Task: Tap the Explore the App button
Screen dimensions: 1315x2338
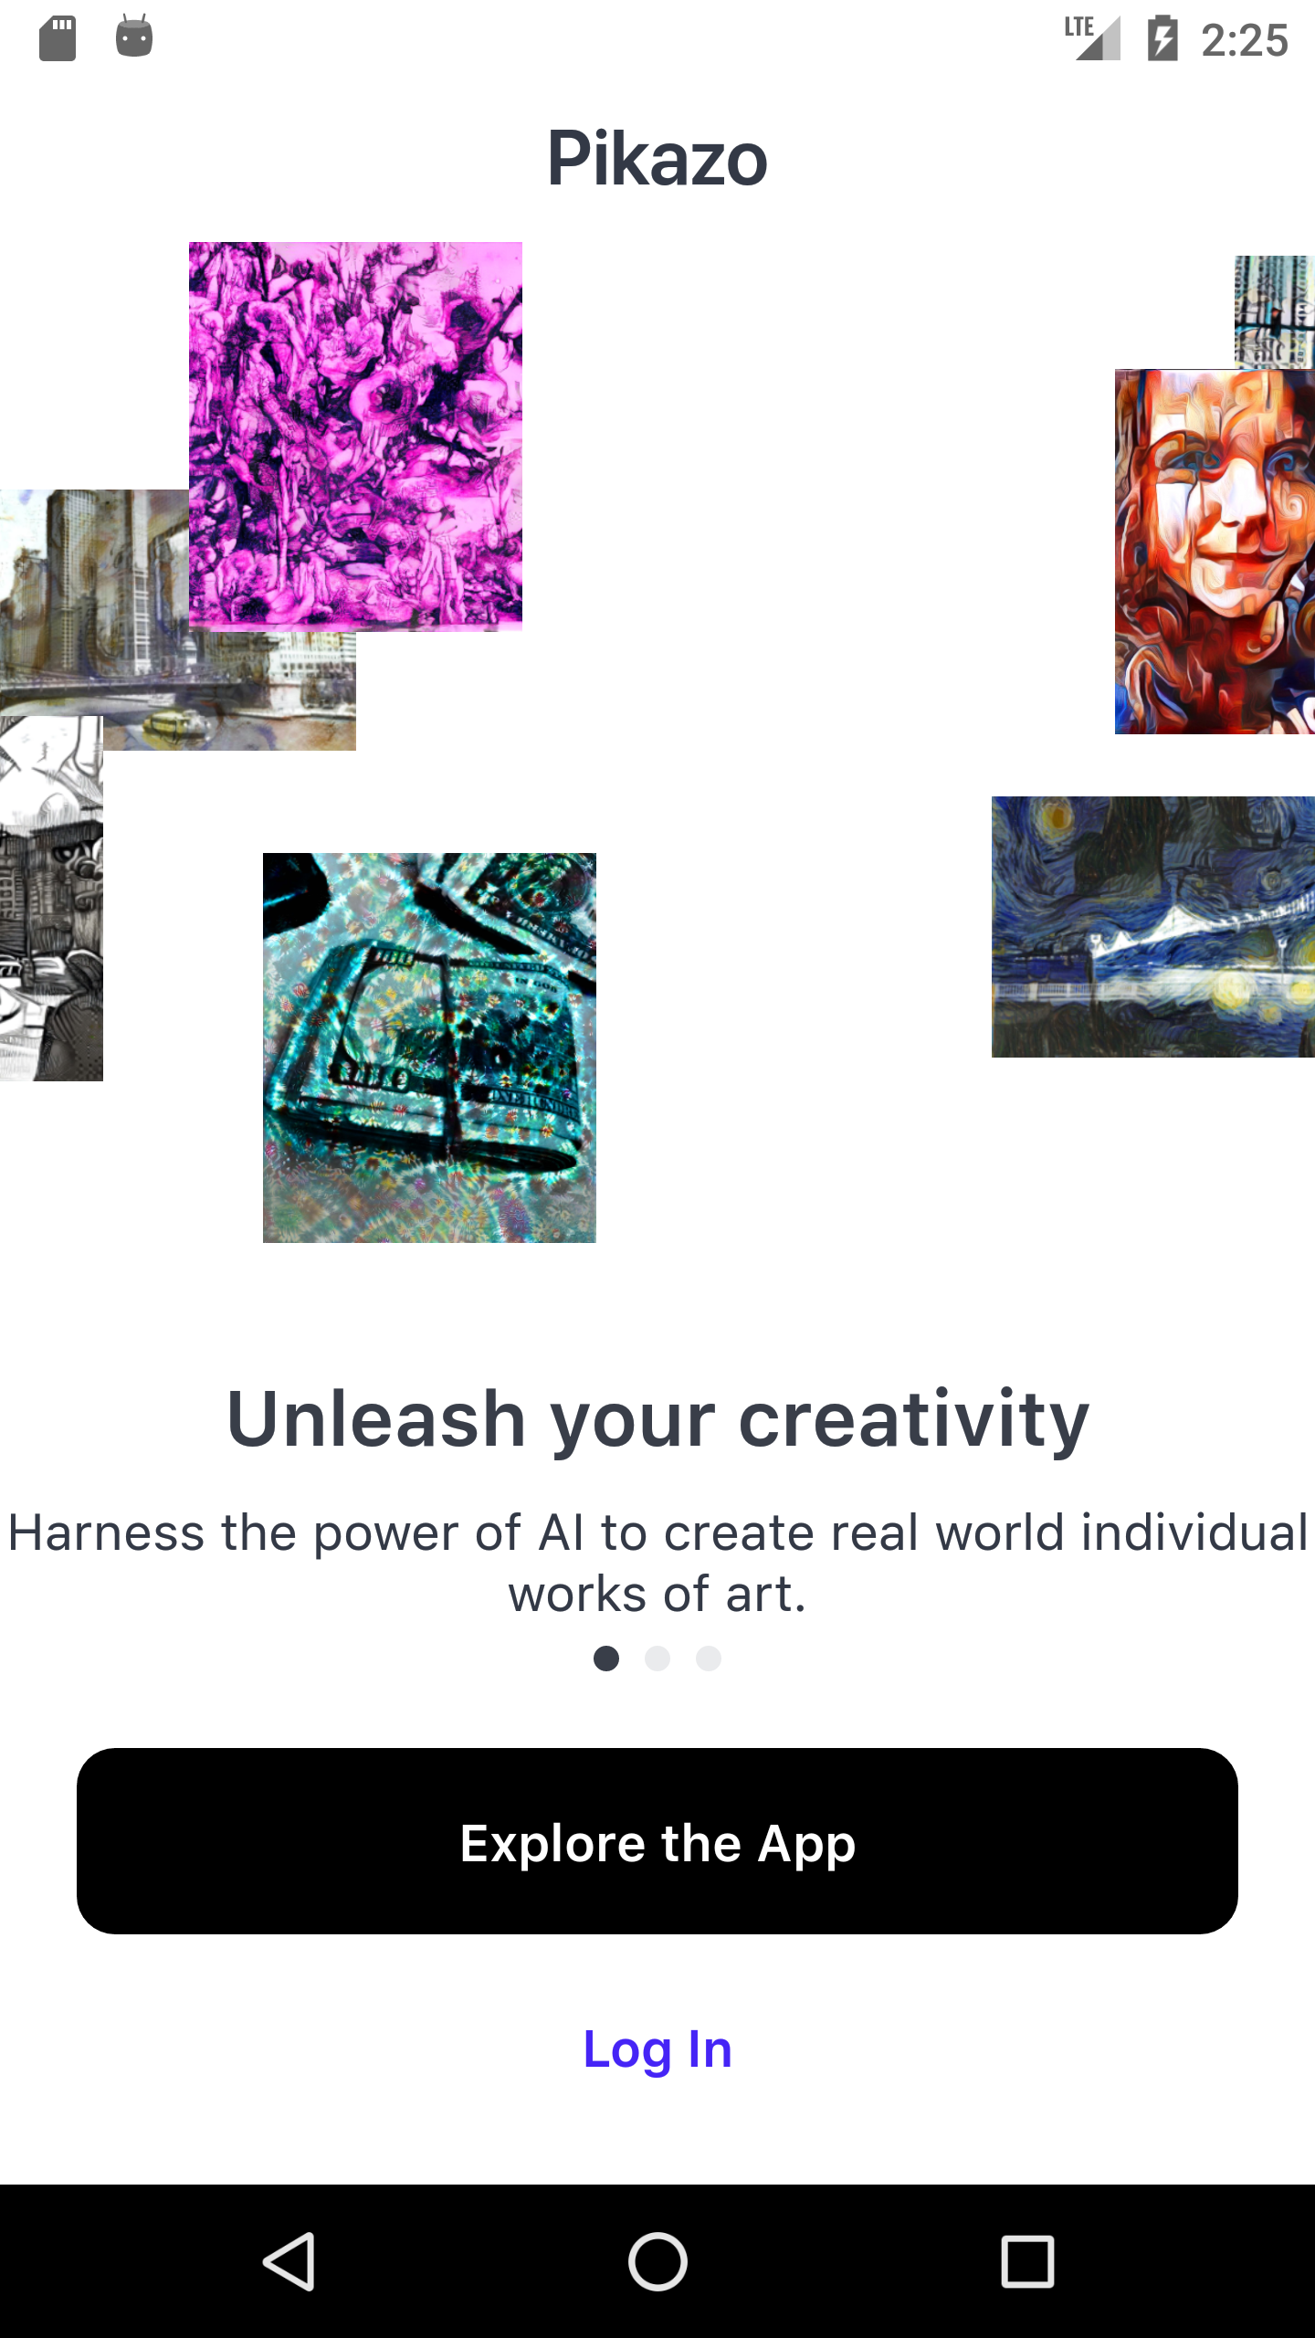Action: 657,1840
